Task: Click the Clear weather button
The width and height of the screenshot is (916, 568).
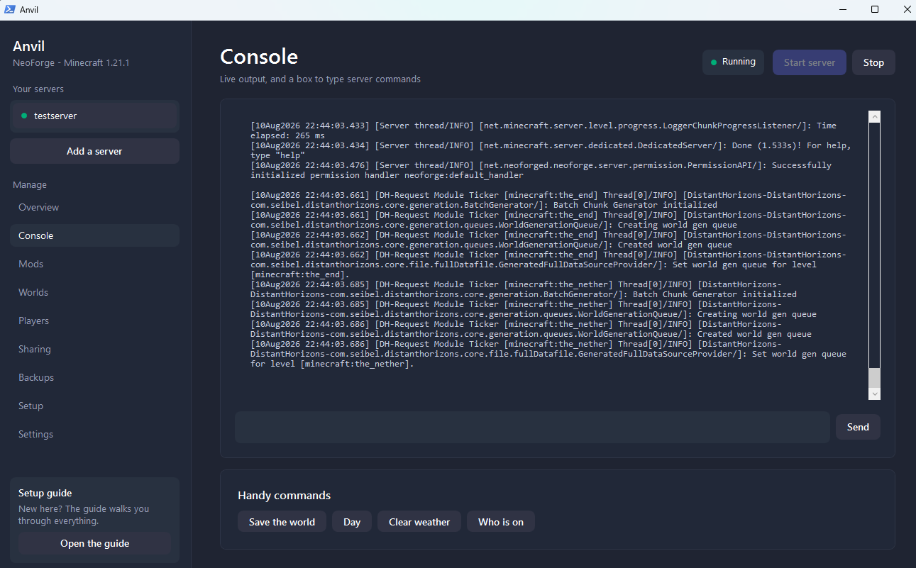Action: click(419, 522)
